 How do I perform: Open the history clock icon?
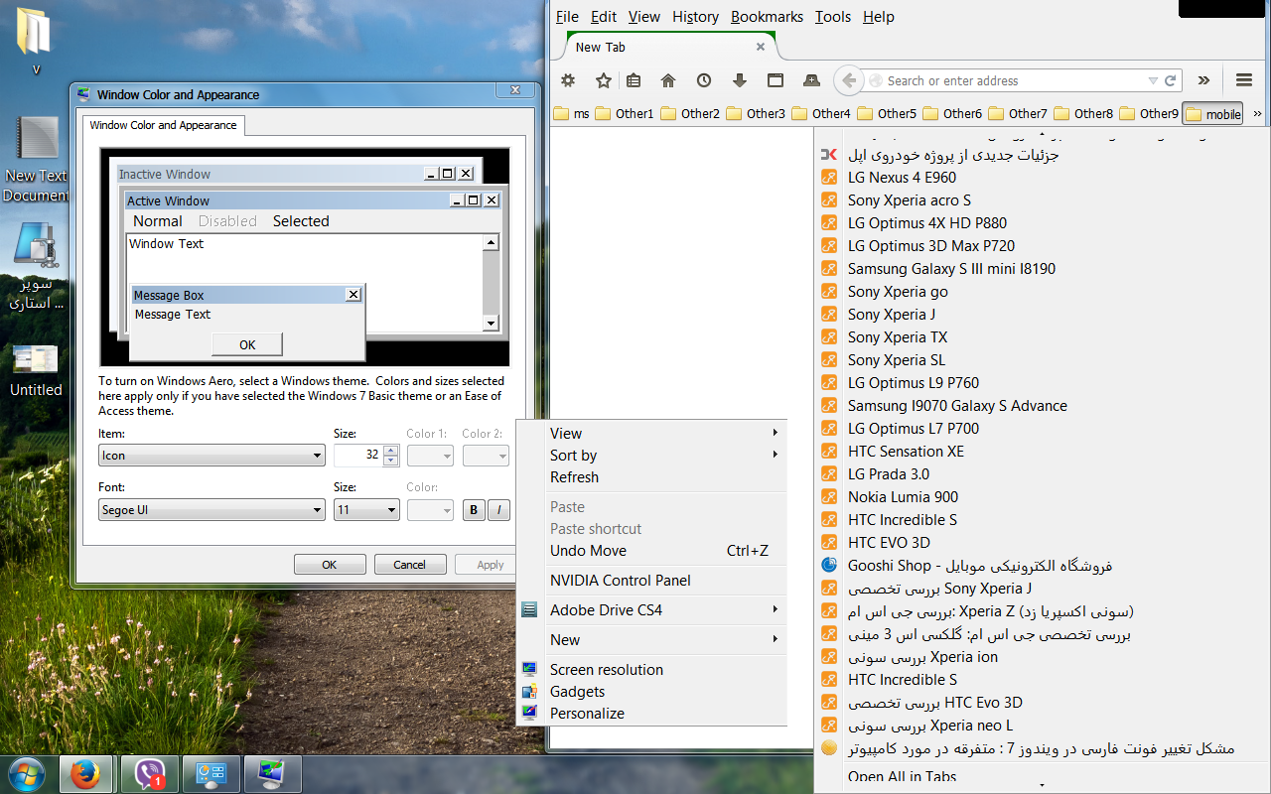704,80
